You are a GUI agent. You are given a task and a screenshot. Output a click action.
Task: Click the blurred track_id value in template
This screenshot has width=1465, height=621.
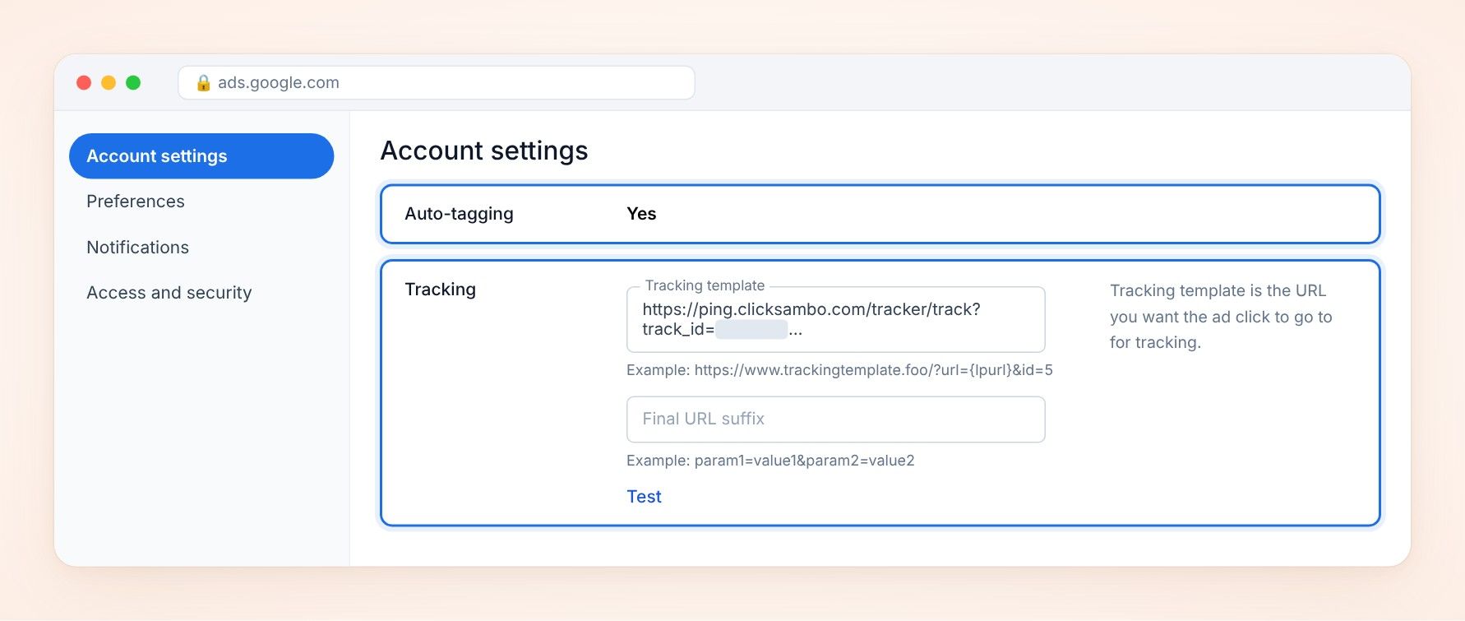(x=751, y=330)
